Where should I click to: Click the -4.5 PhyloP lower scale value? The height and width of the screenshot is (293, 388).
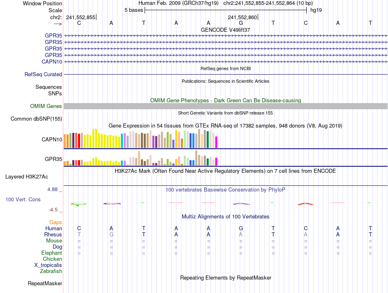[53, 210]
